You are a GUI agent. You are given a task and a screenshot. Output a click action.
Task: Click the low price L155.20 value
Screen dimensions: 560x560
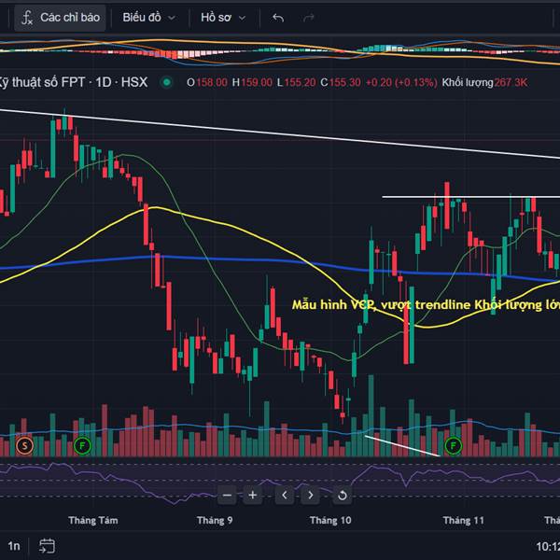coord(297,82)
